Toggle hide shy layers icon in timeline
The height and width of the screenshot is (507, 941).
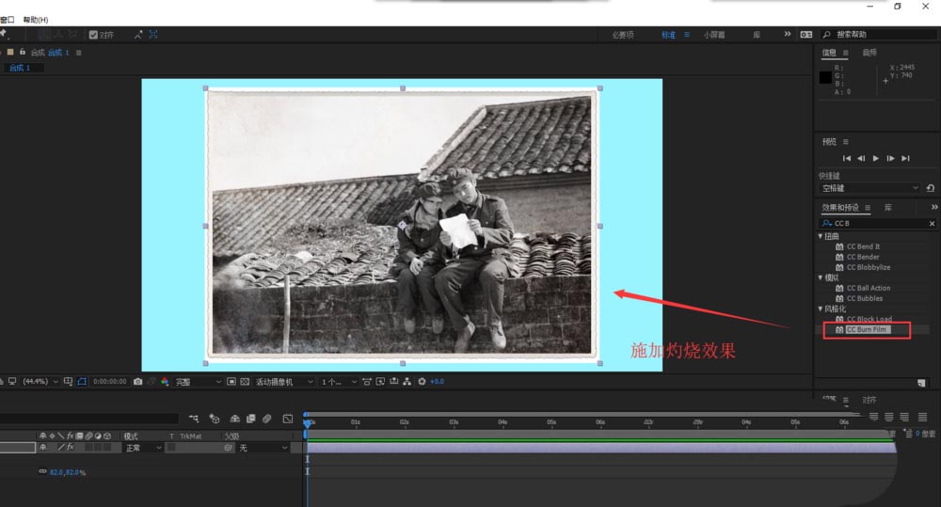[x=235, y=419]
